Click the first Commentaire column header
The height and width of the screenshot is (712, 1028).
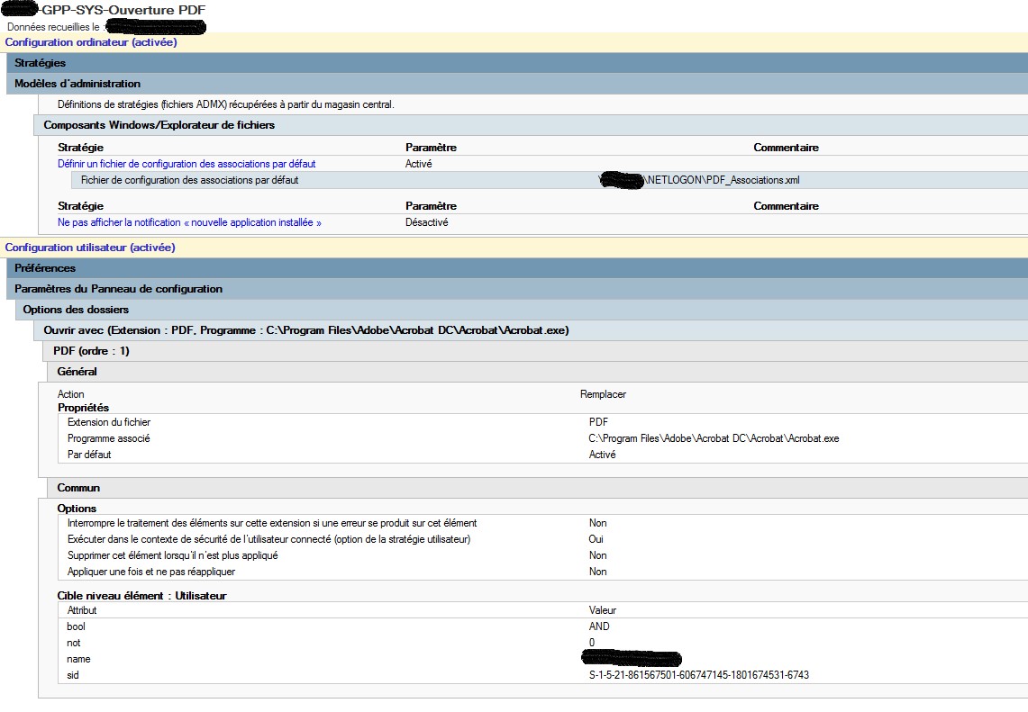[786, 148]
